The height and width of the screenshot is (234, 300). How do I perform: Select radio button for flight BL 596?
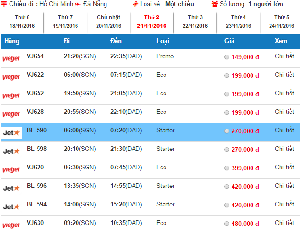tap(227, 187)
